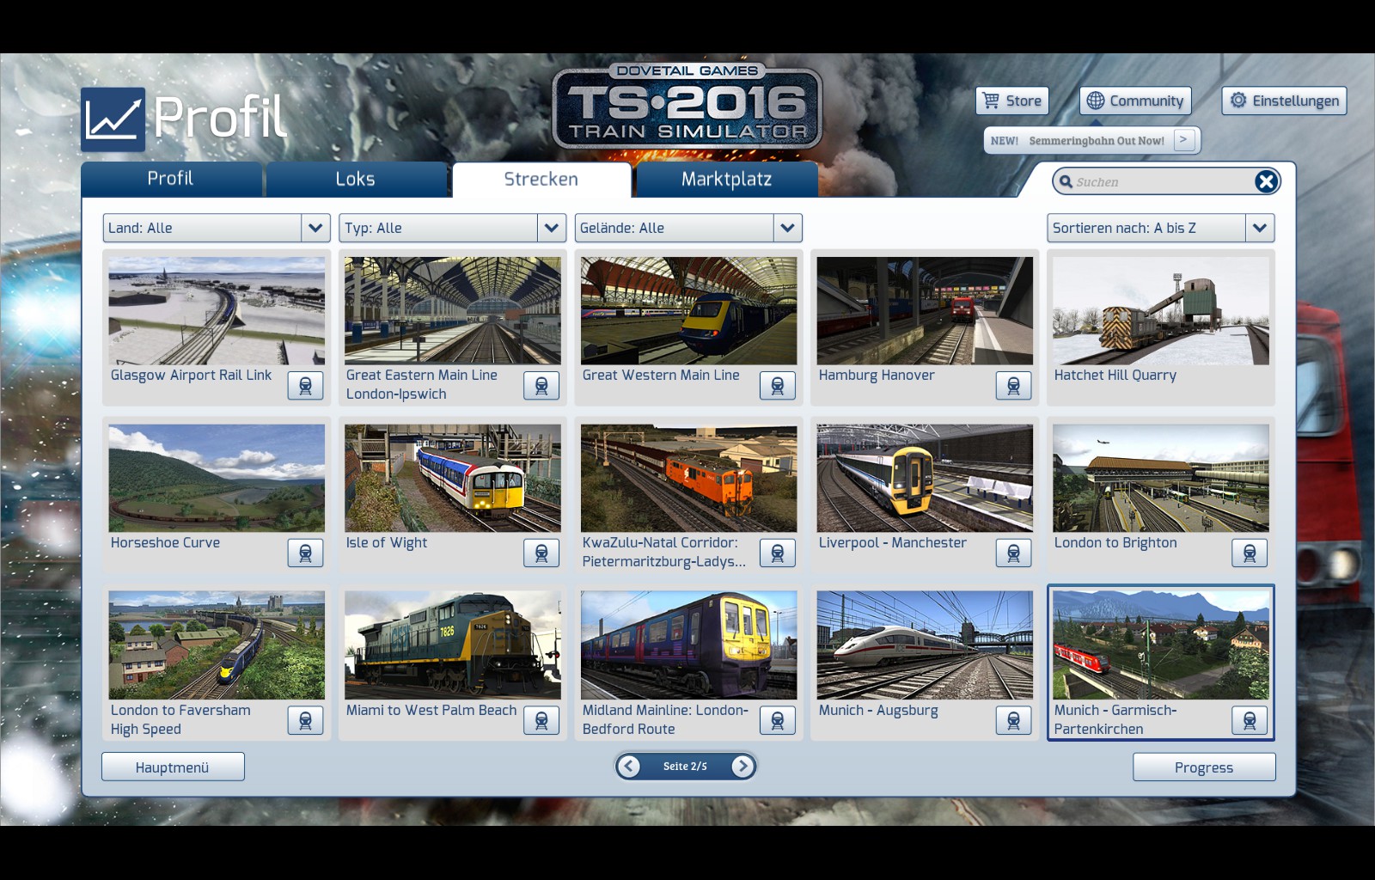
Task: Open train icon for Isle of Wight
Action: pos(541,553)
